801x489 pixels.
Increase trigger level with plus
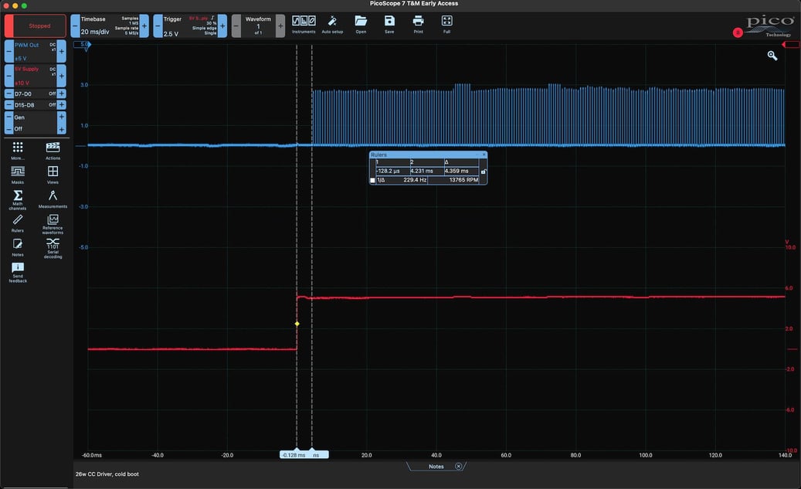tap(222, 25)
